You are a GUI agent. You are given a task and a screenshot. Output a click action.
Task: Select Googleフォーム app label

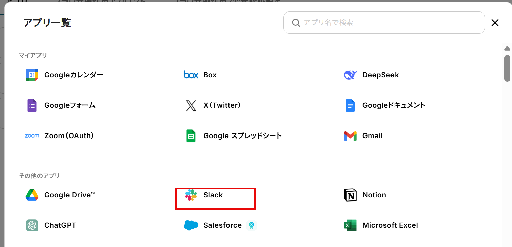(x=70, y=105)
